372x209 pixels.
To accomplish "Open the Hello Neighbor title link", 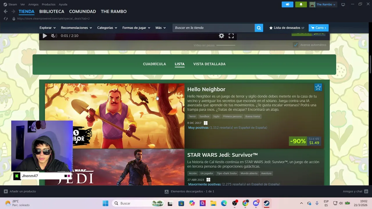I will coord(206,89).
